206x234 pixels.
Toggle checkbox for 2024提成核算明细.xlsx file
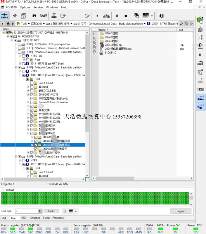click(94, 49)
